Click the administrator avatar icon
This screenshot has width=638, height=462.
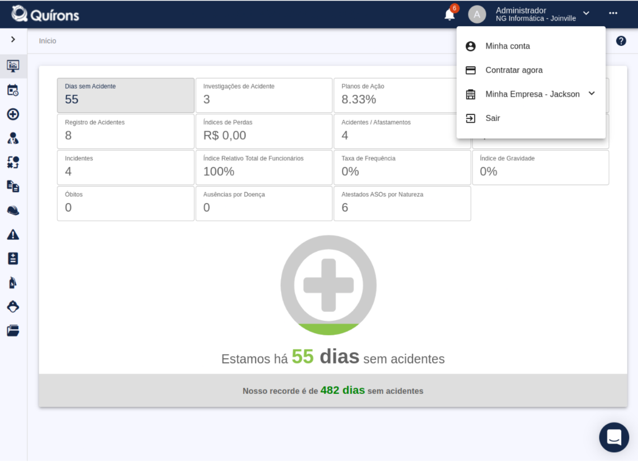pos(477,15)
